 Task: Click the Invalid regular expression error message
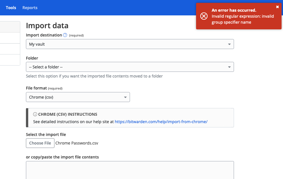243,19
